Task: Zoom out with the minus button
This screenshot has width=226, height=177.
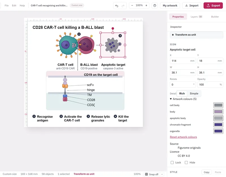Action: [x=132, y=5]
